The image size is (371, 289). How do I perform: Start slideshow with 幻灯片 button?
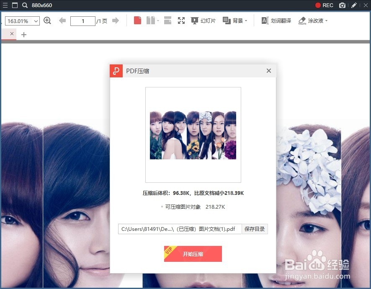point(203,21)
